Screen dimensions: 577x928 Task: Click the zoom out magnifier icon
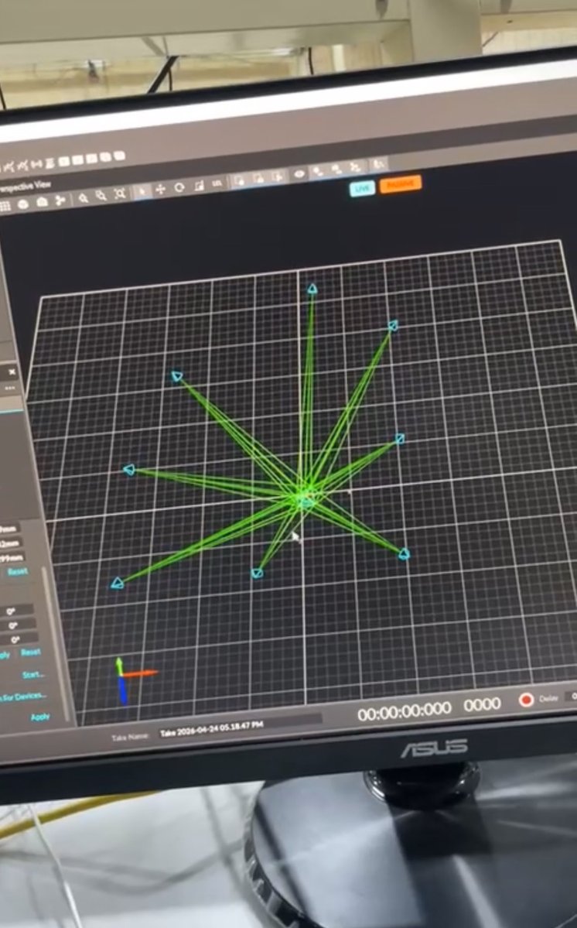101,196
